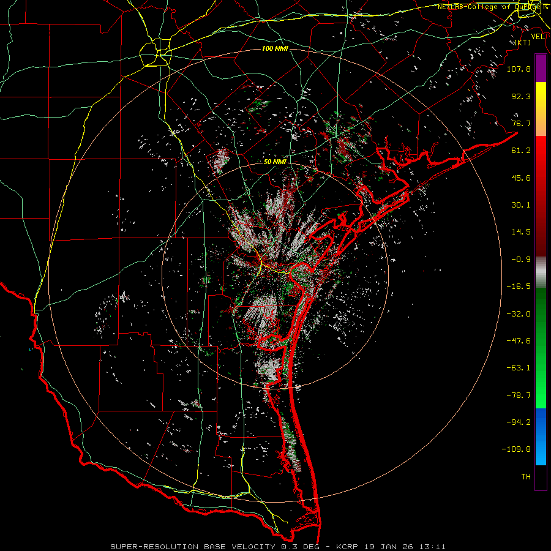Click the -47.6 legend value
Image resolution: width=551 pixels, height=551 pixels.
point(519,341)
